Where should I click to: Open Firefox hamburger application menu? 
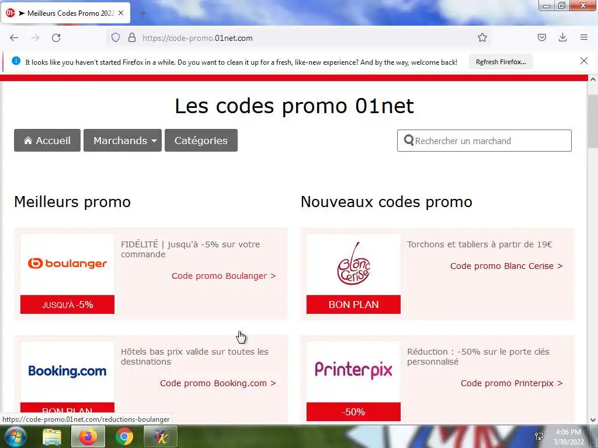coord(584,37)
